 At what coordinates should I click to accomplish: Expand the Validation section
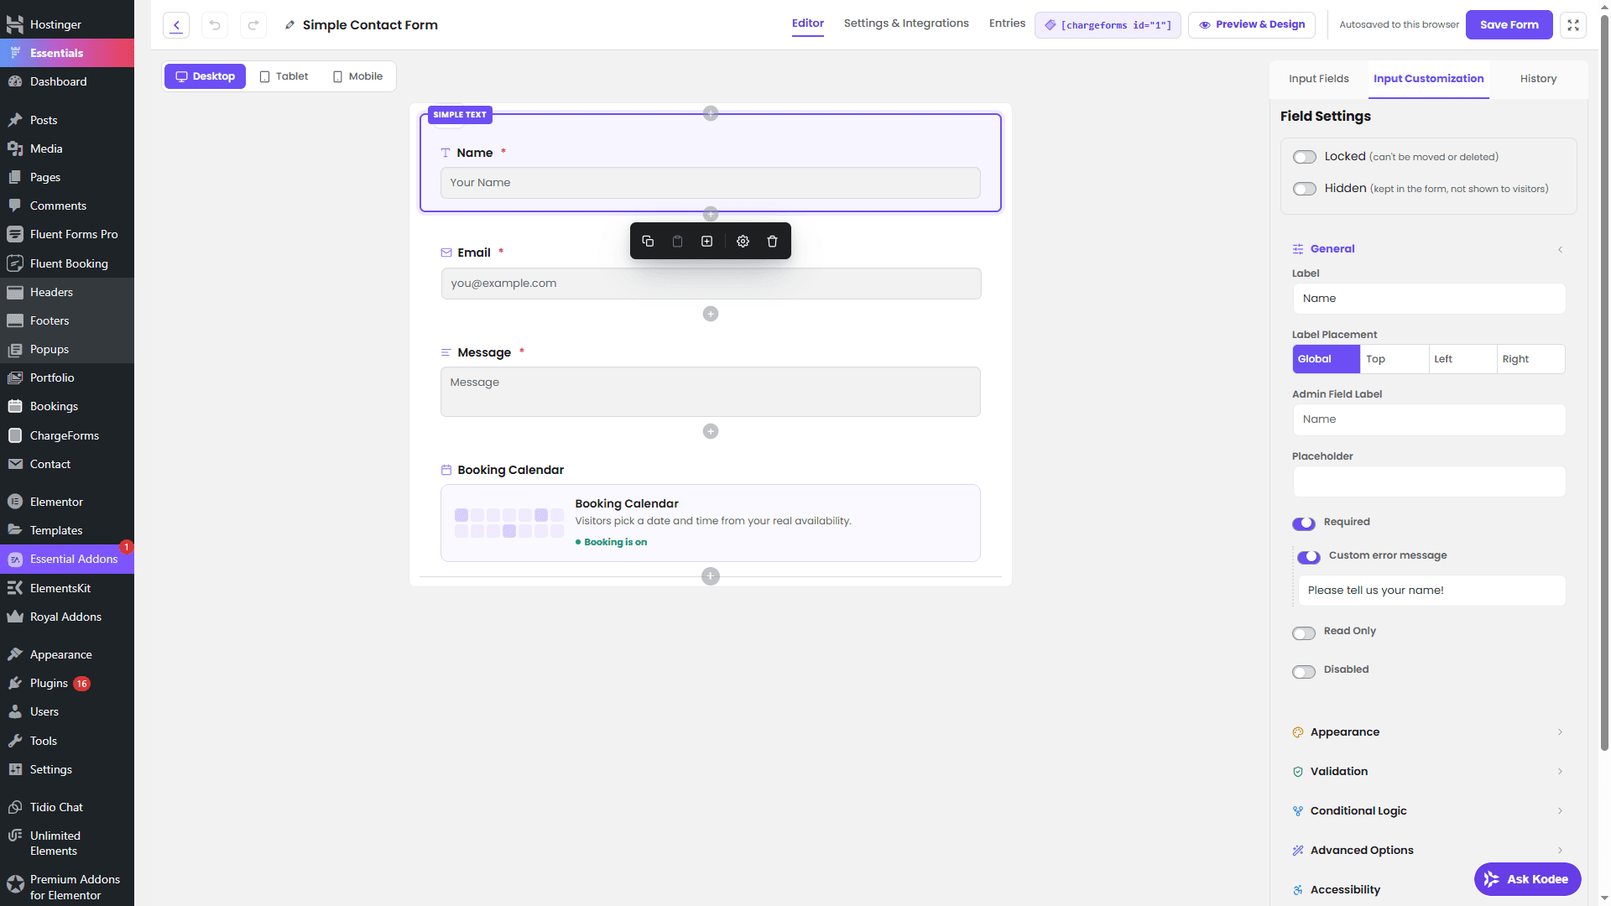(1428, 772)
